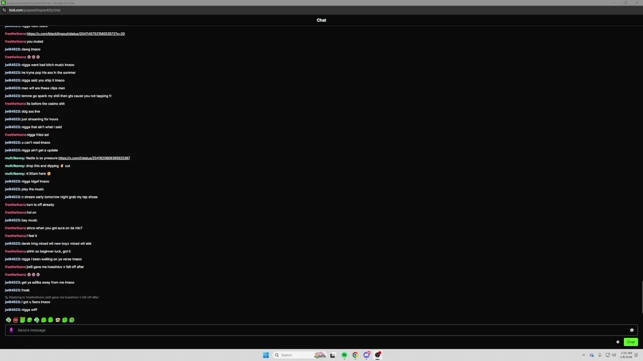Image resolution: width=643 pixels, height=361 pixels.
Task: Click the message 'he tryna pop his ass in the summer'
Action: 48,73
